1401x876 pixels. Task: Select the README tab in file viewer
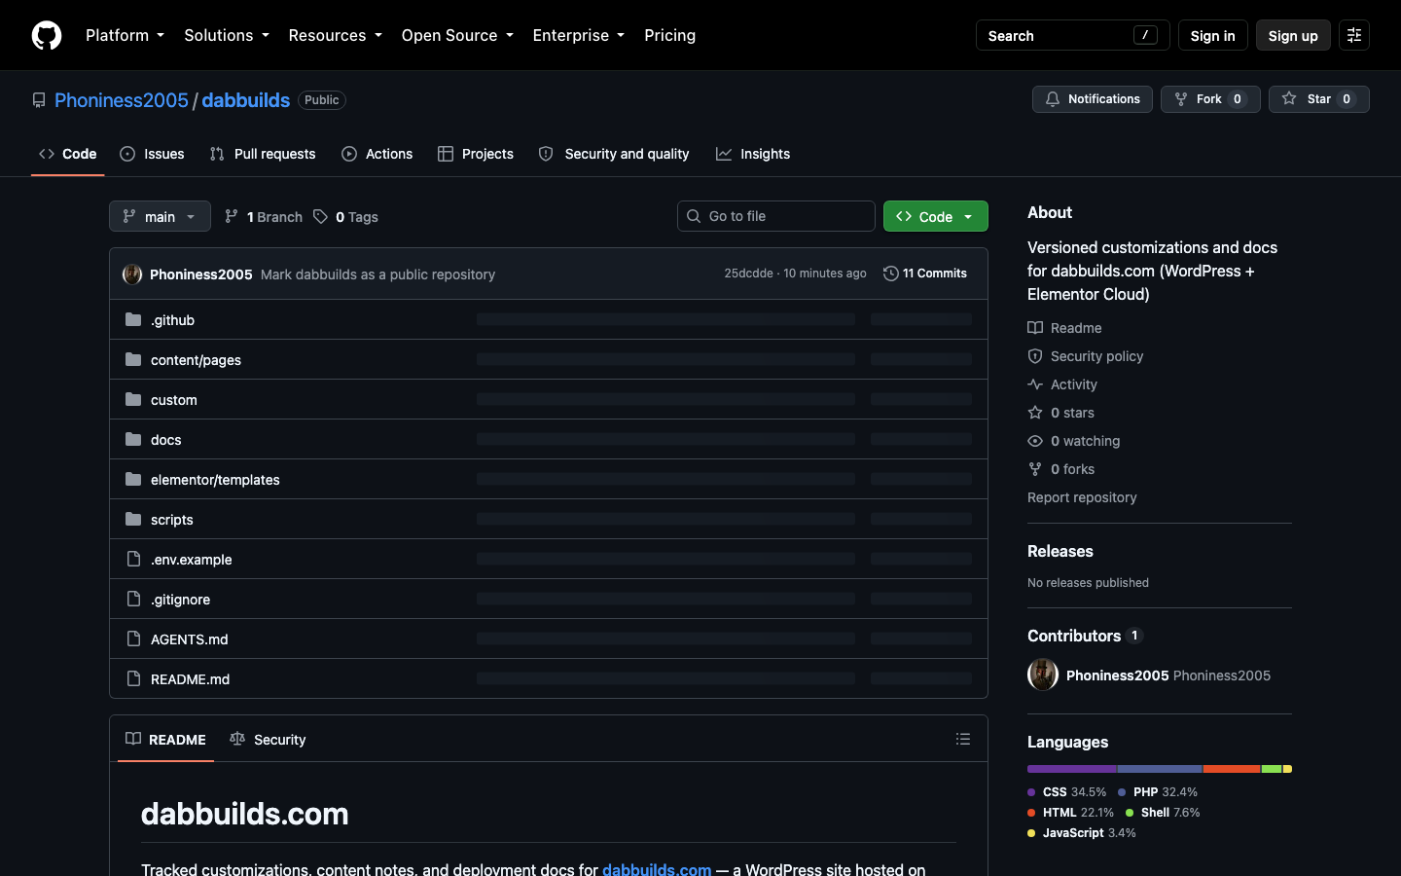click(165, 739)
